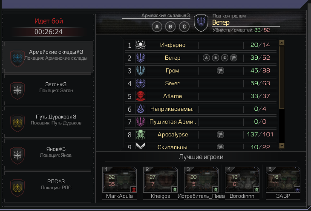The width and height of the screenshot is (311, 211).
Task: Click the flag icon in Apocalypse row
Action: pos(220,135)
